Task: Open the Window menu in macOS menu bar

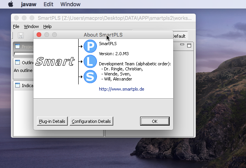Action: tap(70, 4)
